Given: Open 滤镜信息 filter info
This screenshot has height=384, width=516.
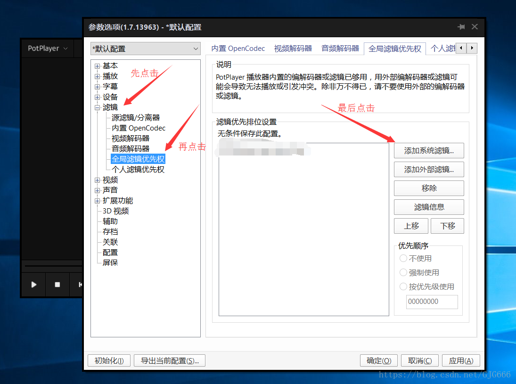Looking at the screenshot, I should [x=429, y=207].
